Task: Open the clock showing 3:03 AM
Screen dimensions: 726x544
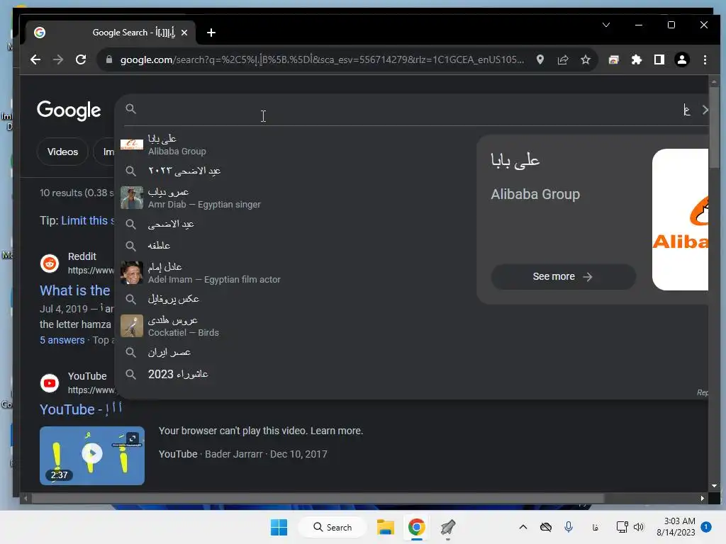Action: (676, 527)
